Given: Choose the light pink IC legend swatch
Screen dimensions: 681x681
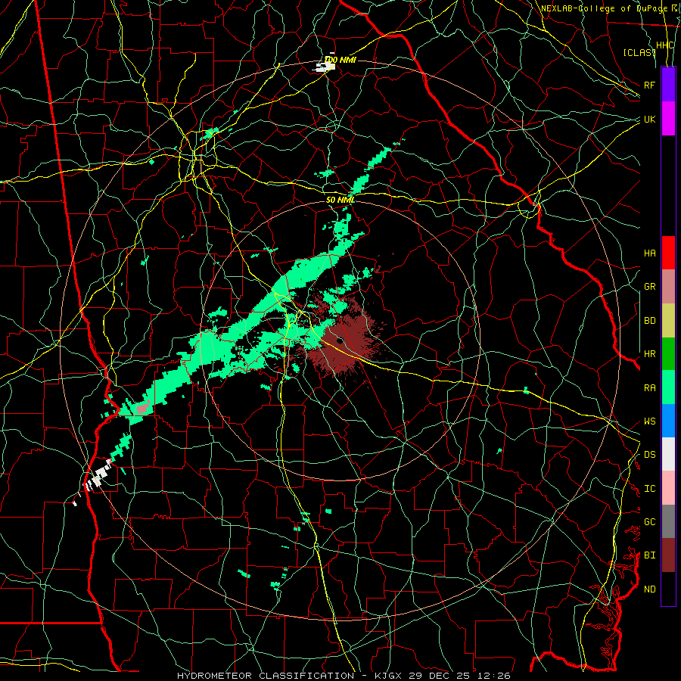Looking at the screenshot, I should [668, 488].
